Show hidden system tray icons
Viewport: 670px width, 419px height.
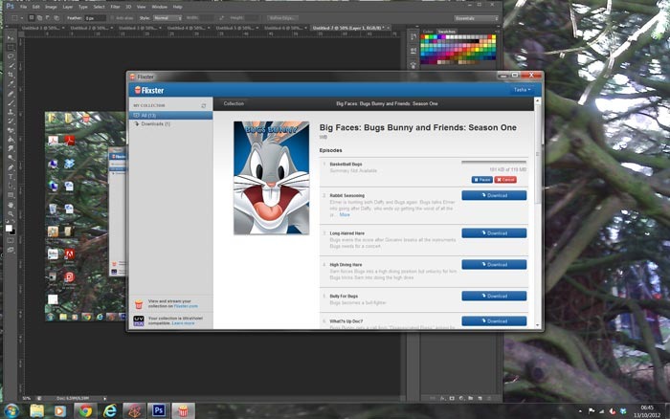pyautogui.click(x=580, y=411)
